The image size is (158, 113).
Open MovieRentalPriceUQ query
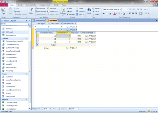(x=13, y=51)
